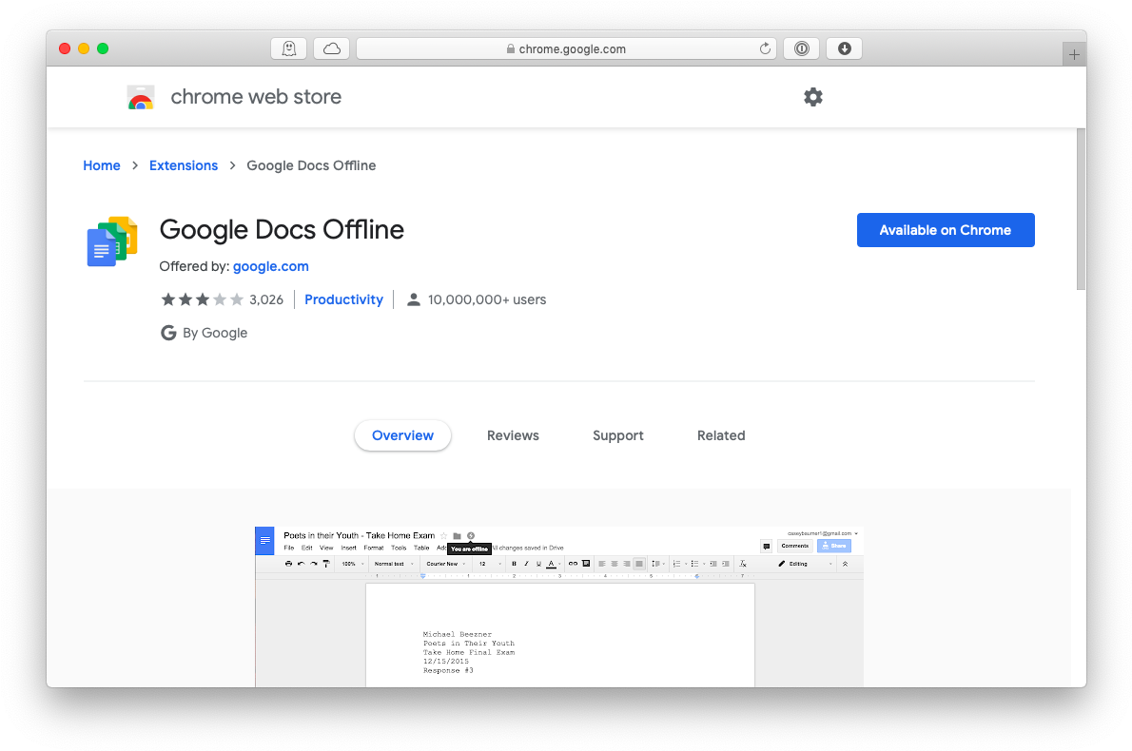This screenshot has height=751, width=1132.
Task: Open Extensions breadcrumb link
Action: pyautogui.click(x=184, y=165)
